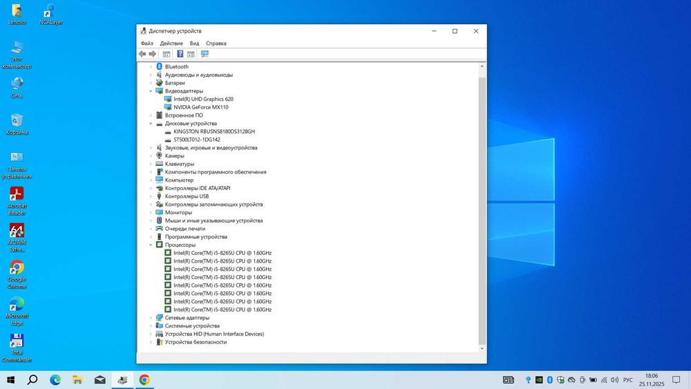
Task: Click the Камеры category icon
Action: 159,155
